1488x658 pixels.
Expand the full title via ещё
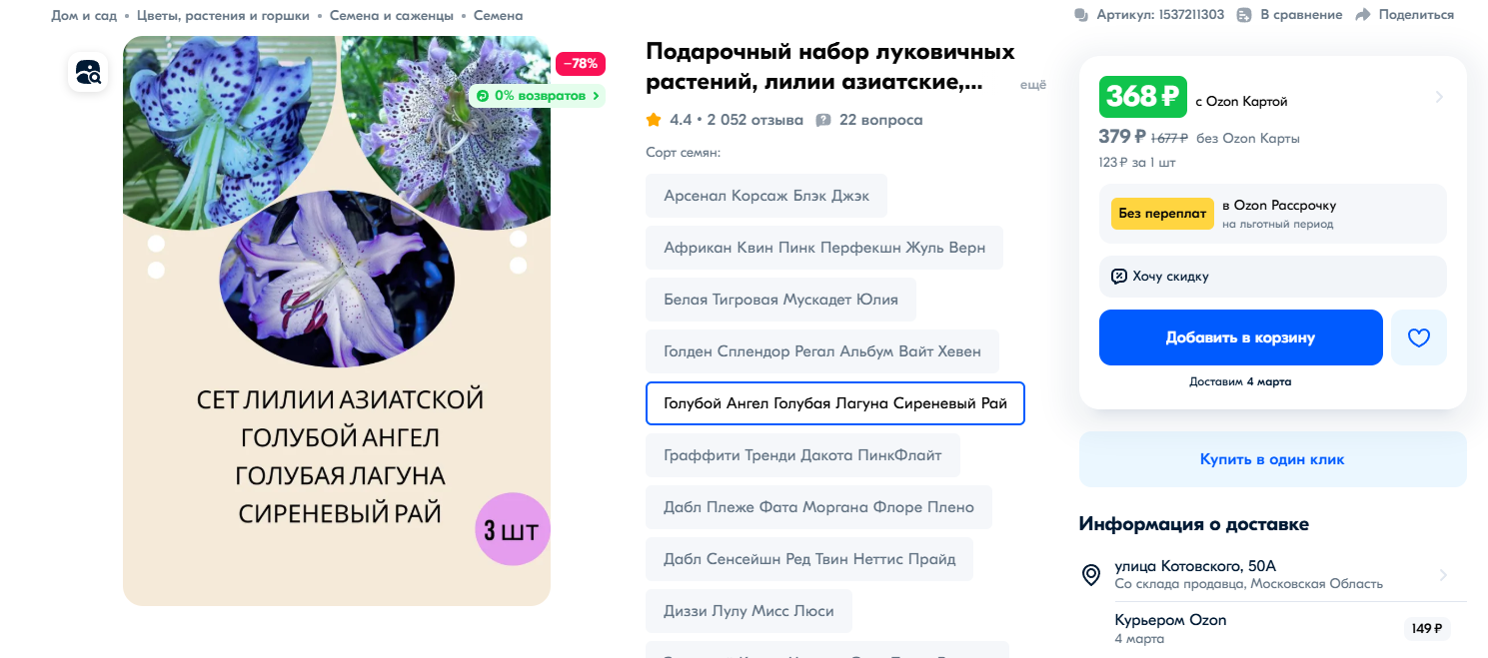click(x=1032, y=86)
